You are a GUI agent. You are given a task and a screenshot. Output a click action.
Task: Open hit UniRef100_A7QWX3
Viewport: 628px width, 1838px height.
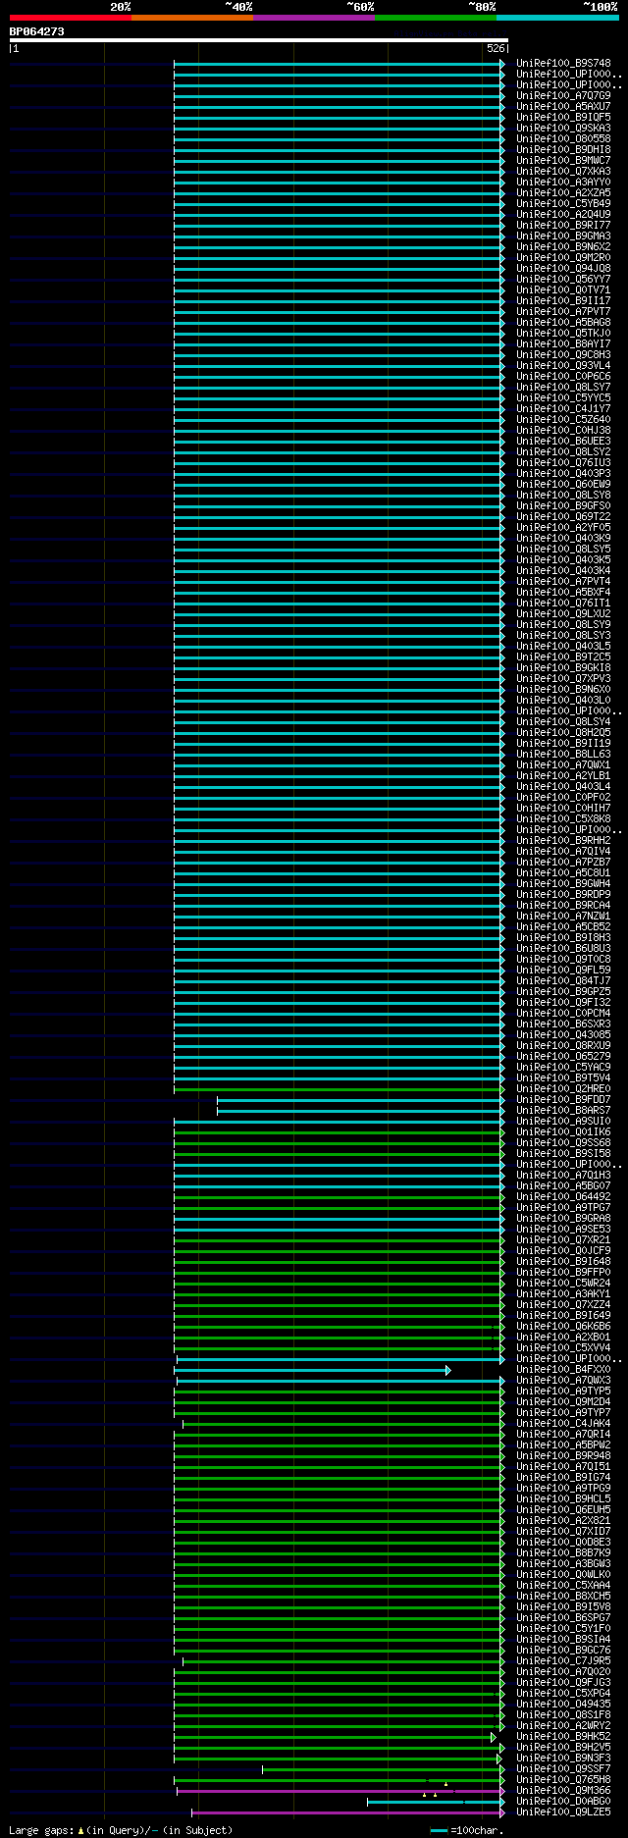click(563, 1381)
